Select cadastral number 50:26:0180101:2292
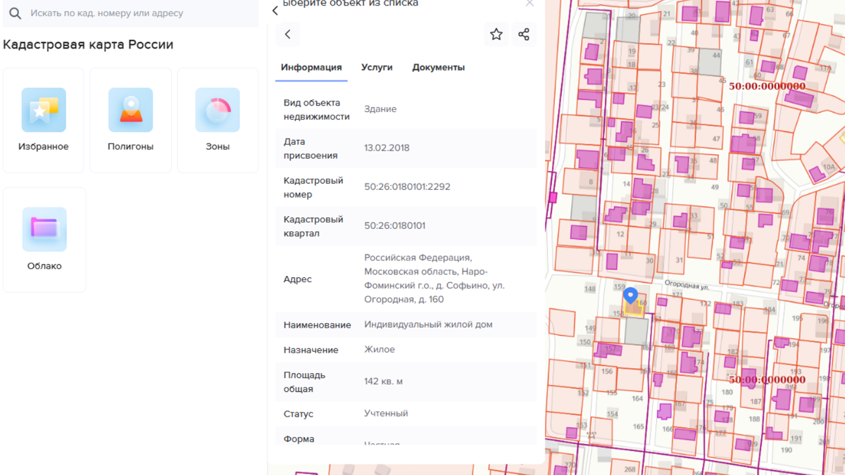 (x=407, y=187)
